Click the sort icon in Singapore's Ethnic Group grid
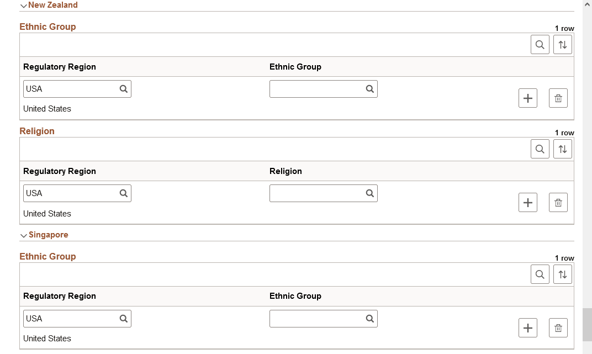The height and width of the screenshot is (354, 592). pyautogui.click(x=563, y=274)
